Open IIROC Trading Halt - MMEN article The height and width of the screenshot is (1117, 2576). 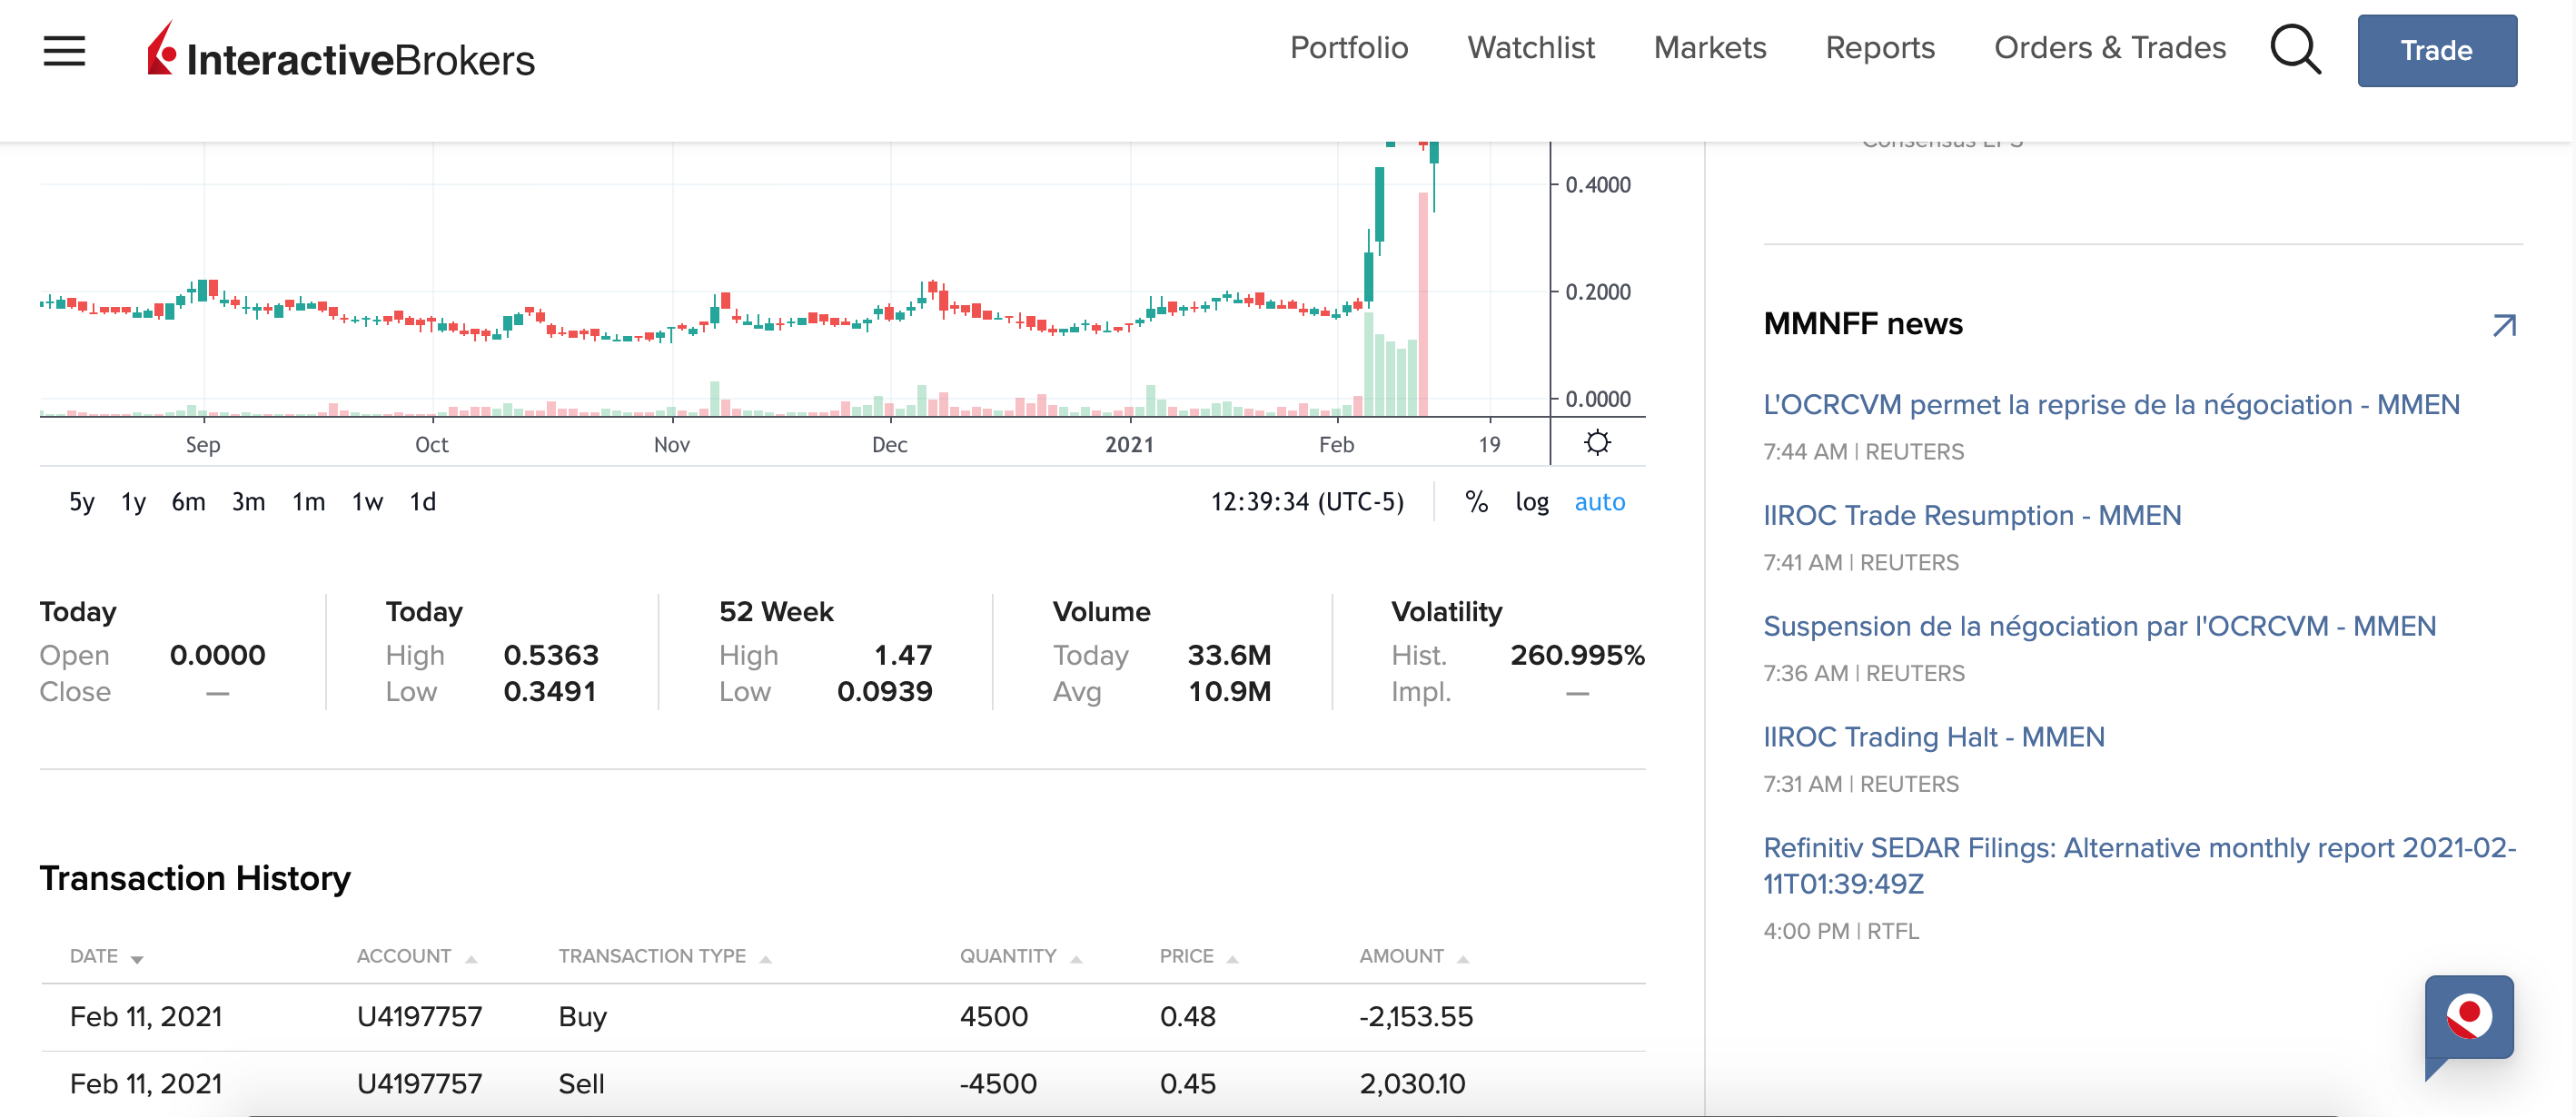(1933, 737)
